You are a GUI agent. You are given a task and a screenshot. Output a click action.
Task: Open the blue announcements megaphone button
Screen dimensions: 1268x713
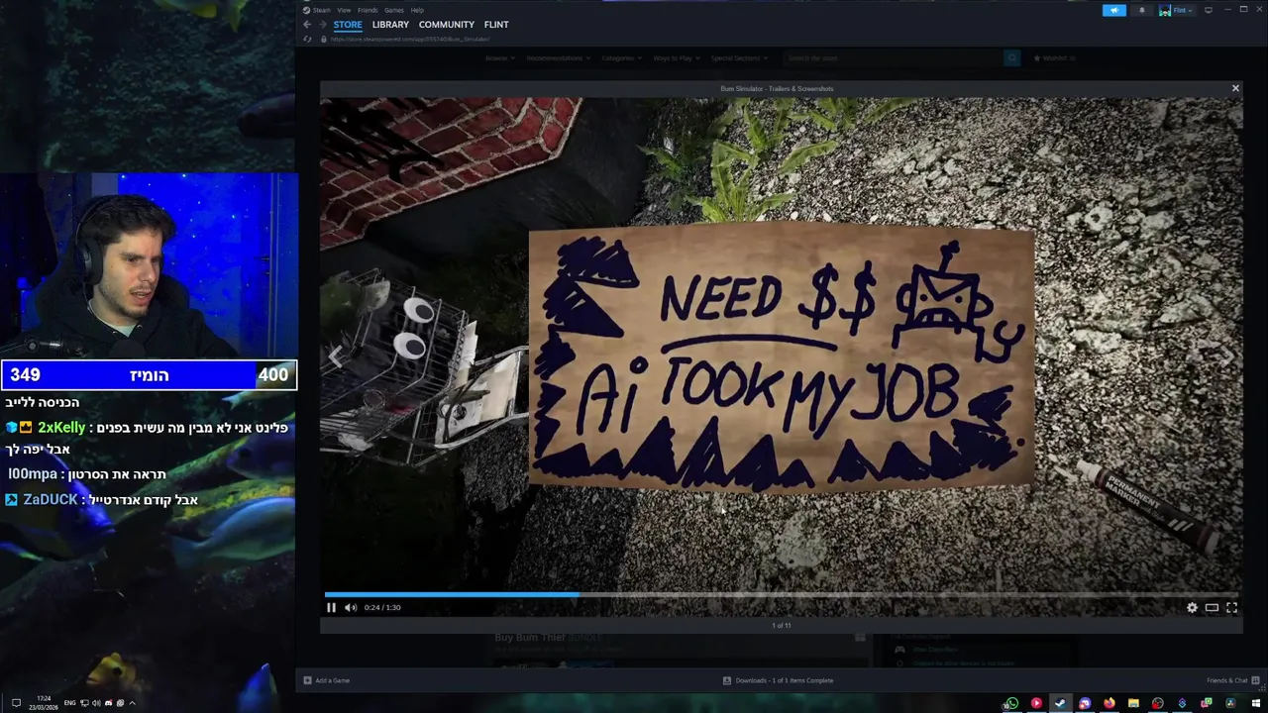tap(1114, 10)
